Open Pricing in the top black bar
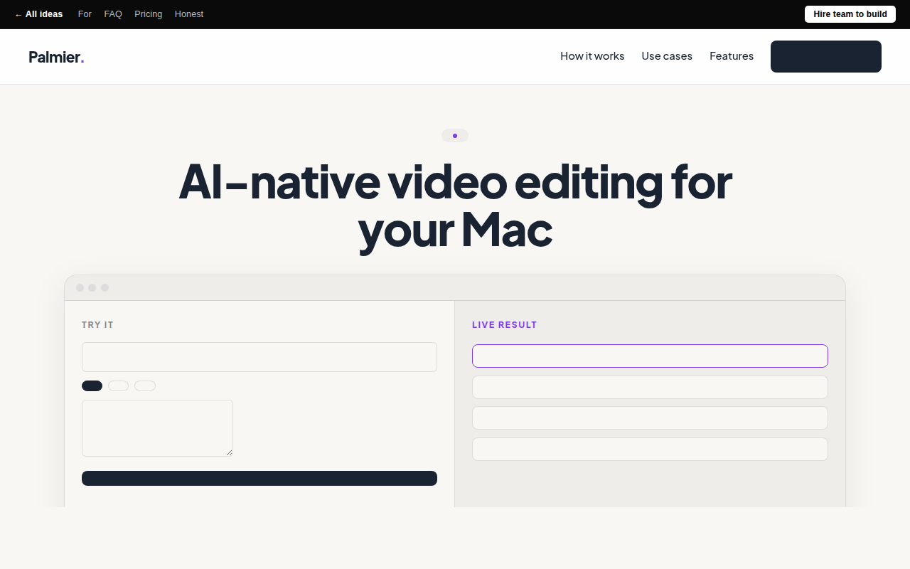This screenshot has width=910, height=569. pos(149,14)
